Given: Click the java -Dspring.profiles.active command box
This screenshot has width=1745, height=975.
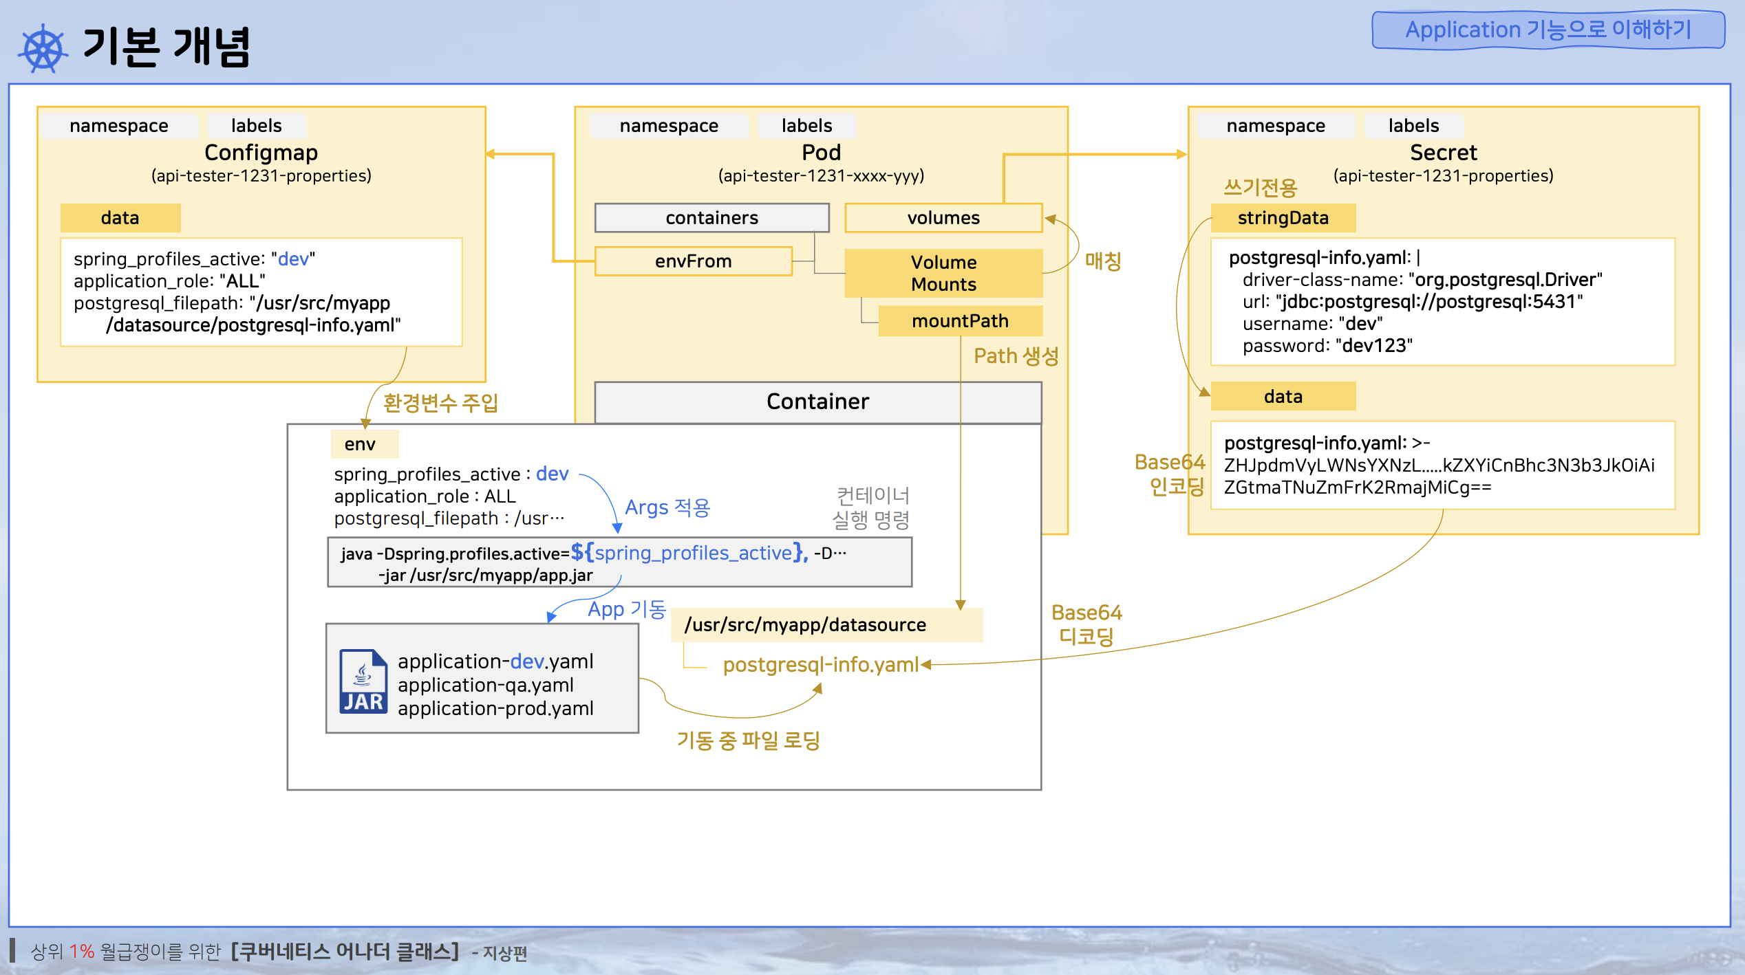Looking at the screenshot, I should pyautogui.click(x=619, y=563).
